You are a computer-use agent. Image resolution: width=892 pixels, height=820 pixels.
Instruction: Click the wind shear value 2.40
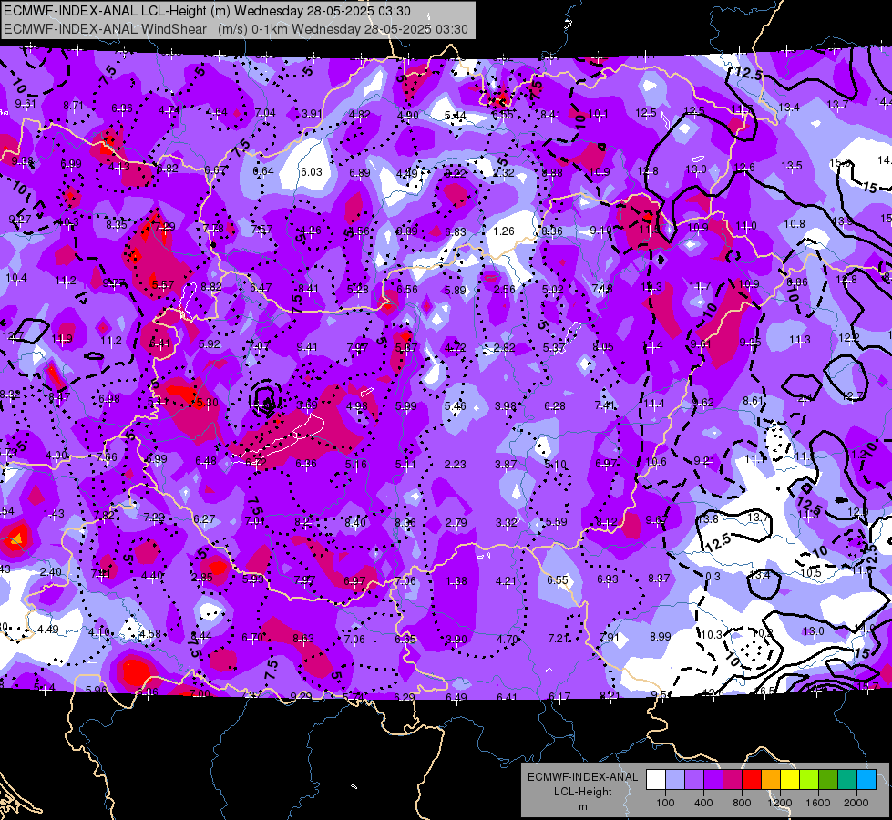51,571
